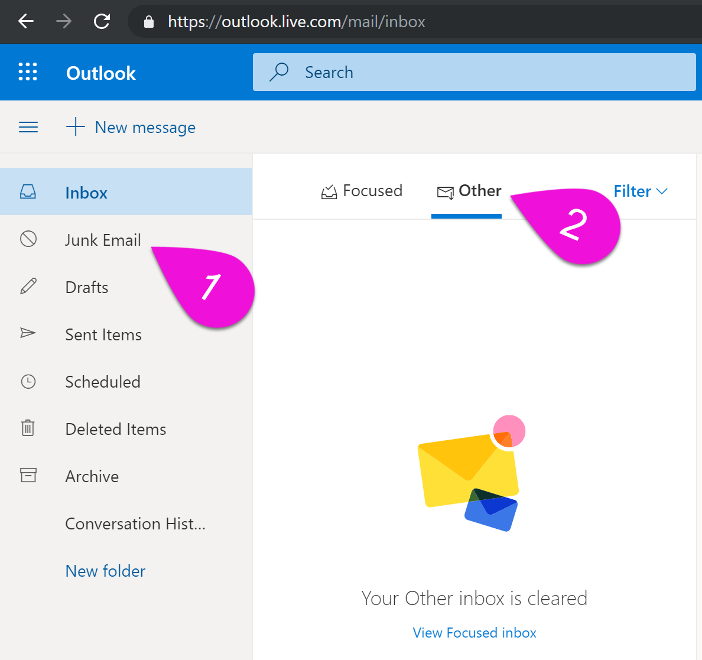The height and width of the screenshot is (660, 702).
Task: Switch to the Focused tab
Action: click(x=362, y=191)
